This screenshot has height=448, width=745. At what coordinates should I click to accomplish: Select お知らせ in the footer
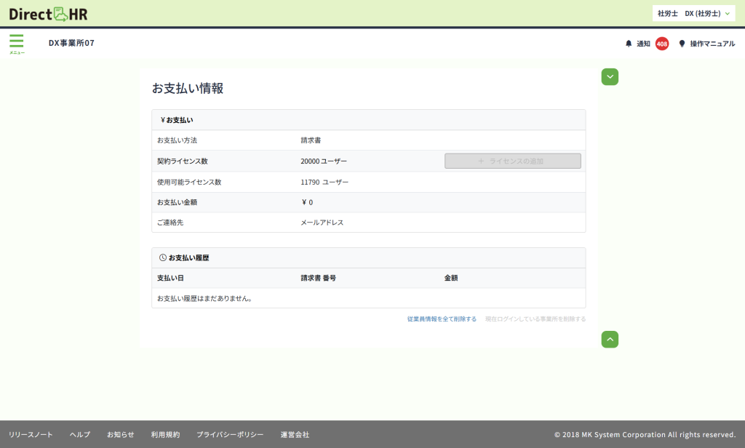(120, 434)
